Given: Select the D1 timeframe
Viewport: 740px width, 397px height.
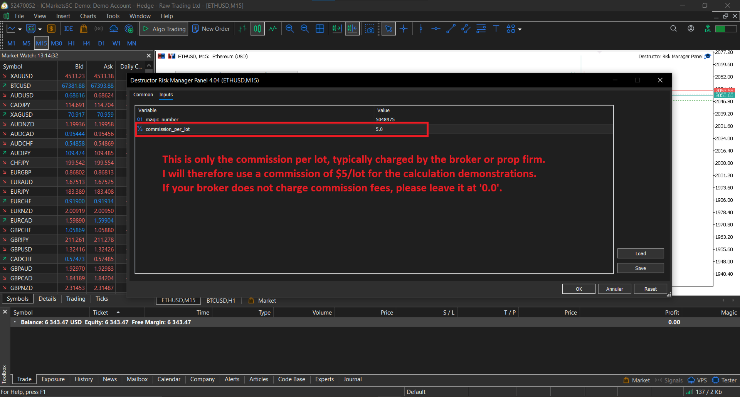Looking at the screenshot, I should coord(101,44).
